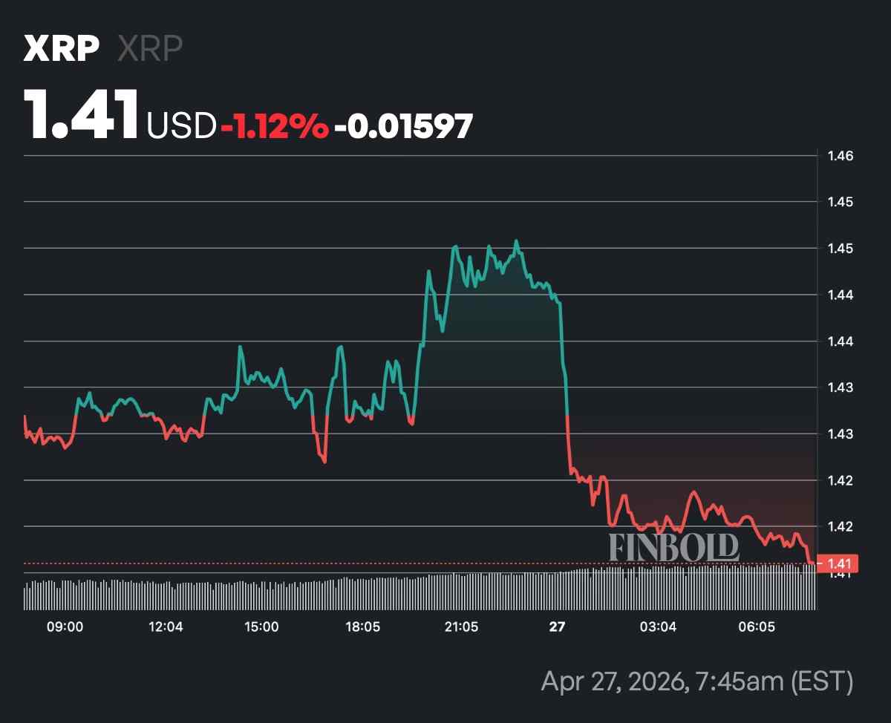Click the bold white XRP title
This screenshot has height=723, width=891.
pyautogui.click(x=62, y=49)
